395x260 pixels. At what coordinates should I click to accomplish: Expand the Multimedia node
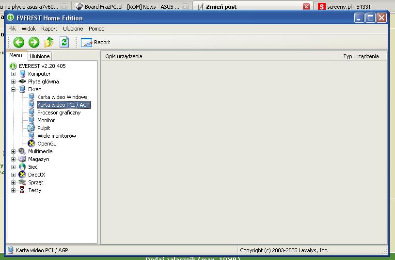point(14,151)
